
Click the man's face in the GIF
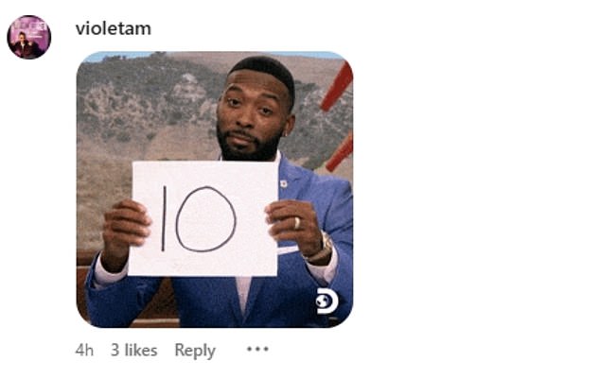[251, 112]
